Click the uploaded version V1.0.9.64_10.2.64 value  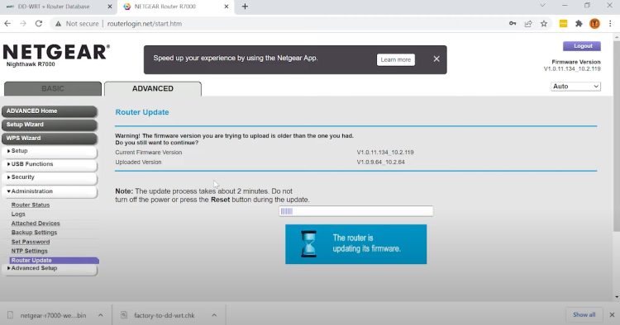click(380, 162)
